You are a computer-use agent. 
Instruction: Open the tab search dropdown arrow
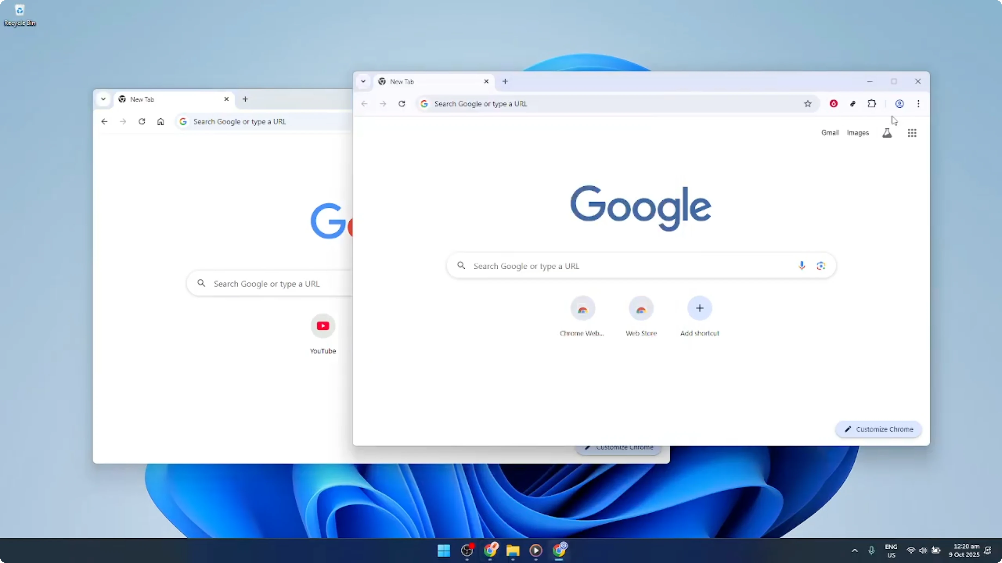click(x=363, y=82)
